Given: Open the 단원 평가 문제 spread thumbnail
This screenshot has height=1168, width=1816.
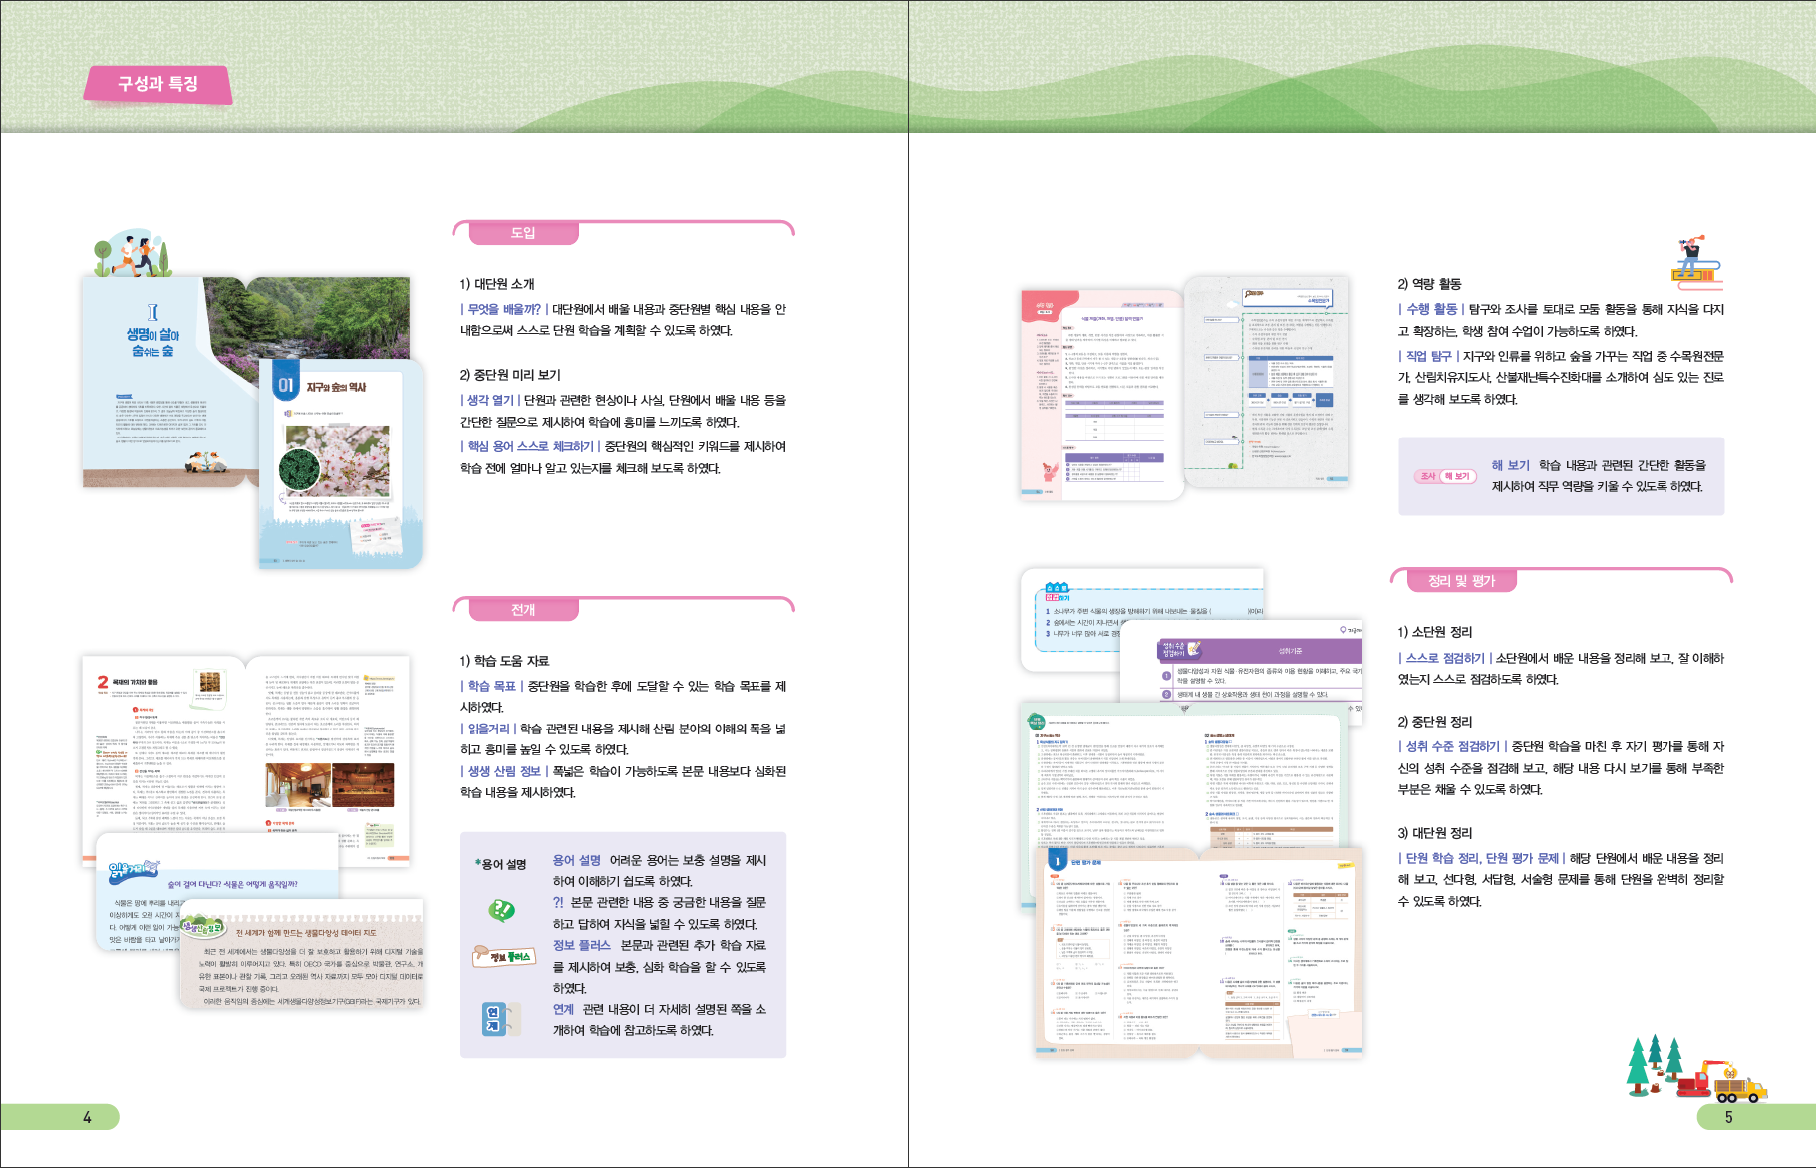Looking at the screenshot, I should (x=1199, y=952).
